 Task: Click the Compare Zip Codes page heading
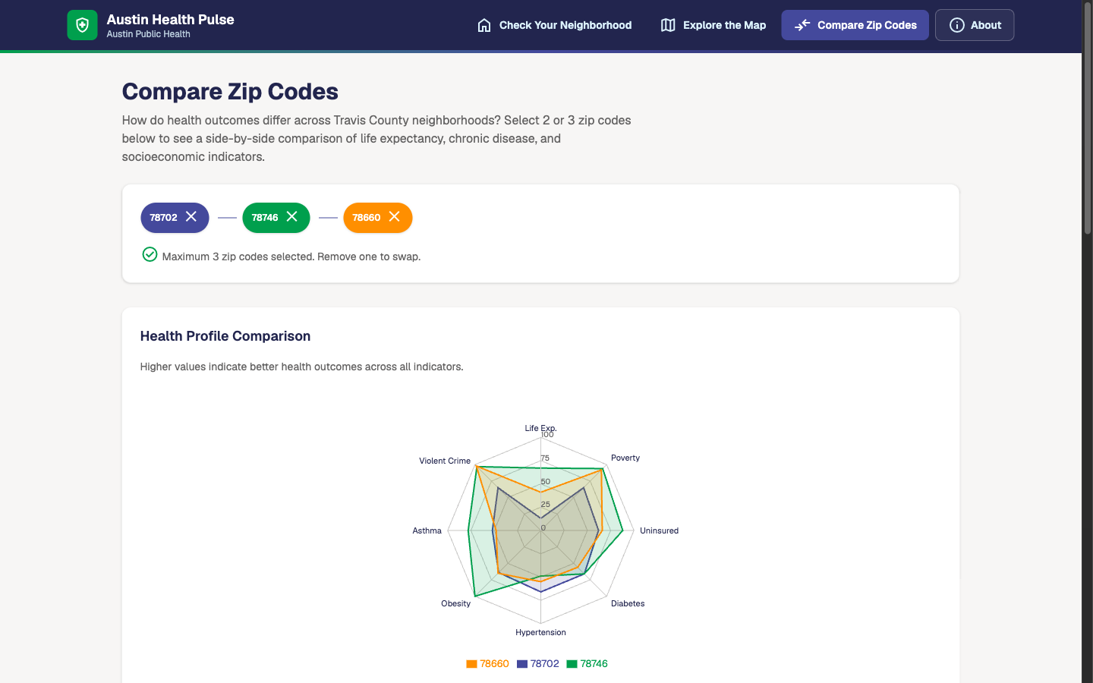click(x=230, y=91)
